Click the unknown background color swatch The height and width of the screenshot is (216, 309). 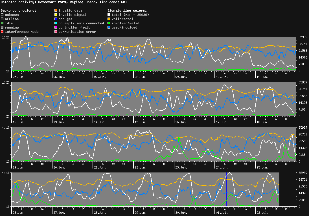[x=2, y=15]
